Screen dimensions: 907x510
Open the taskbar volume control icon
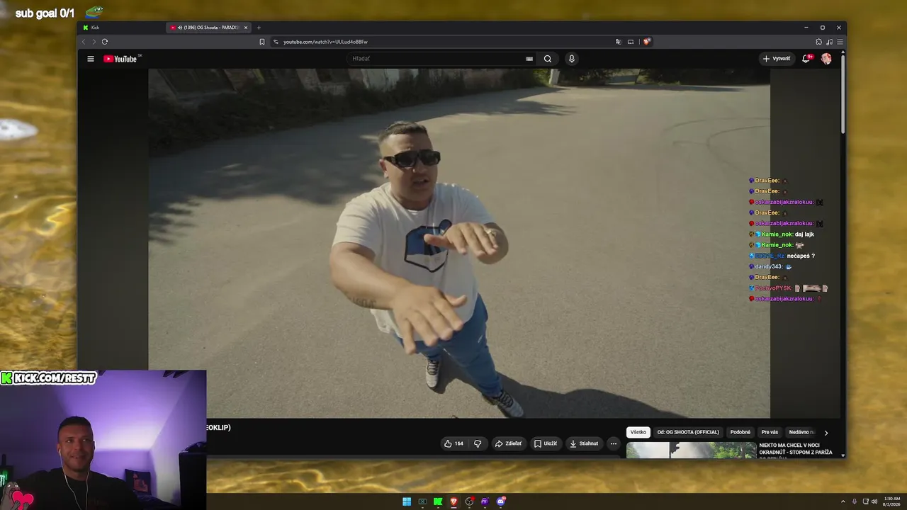tap(874, 501)
